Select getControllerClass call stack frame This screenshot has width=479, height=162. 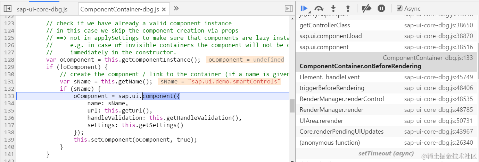[386, 25]
